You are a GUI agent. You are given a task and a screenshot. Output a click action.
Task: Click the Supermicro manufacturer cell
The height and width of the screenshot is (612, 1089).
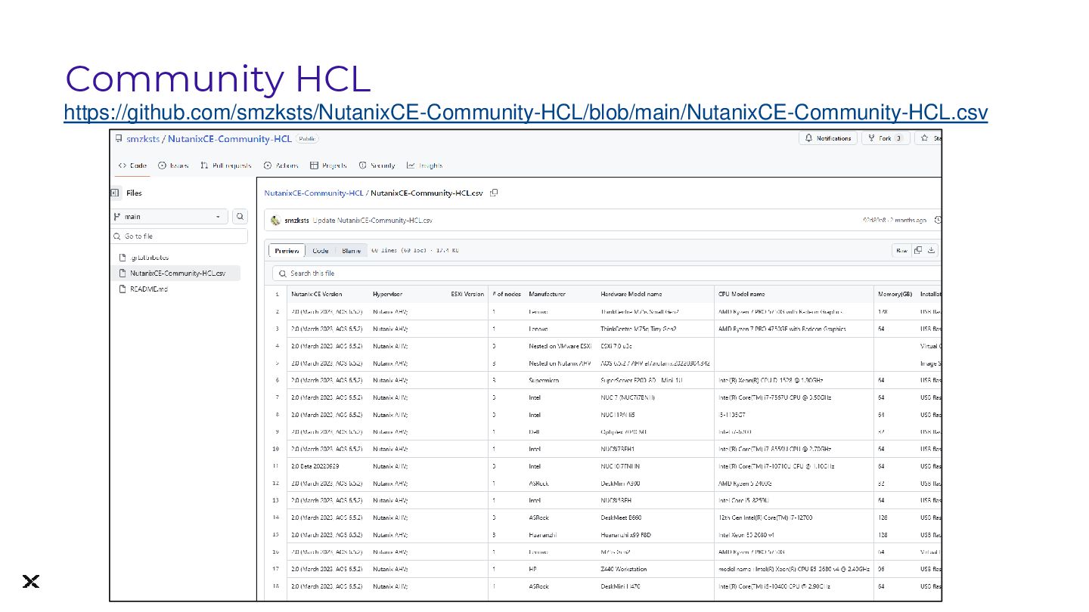pyautogui.click(x=544, y=381)
